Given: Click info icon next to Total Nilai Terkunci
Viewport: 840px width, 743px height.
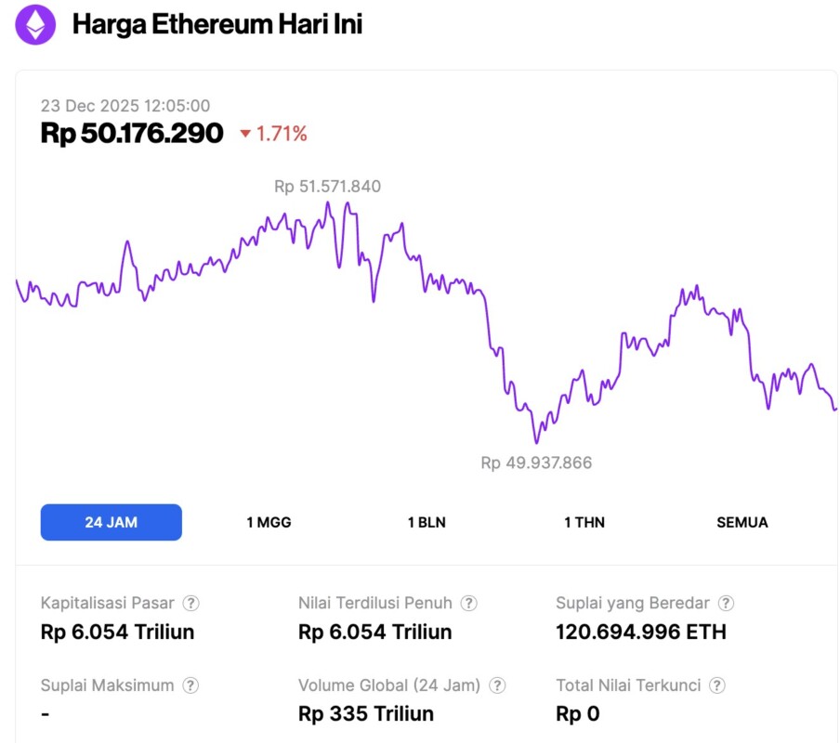Looking at the screenshot, I should (717, 685).
